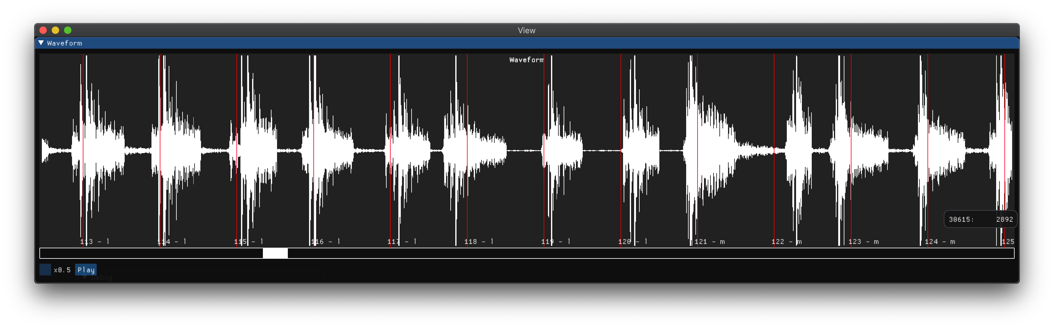Close the View window with red button
The width and height of the screenshot is (1054, 329).
tap(43, 30)
